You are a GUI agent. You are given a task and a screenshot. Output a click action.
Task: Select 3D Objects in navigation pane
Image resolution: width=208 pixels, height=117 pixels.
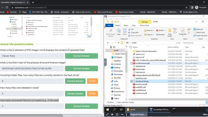click(x=116, y=57)
